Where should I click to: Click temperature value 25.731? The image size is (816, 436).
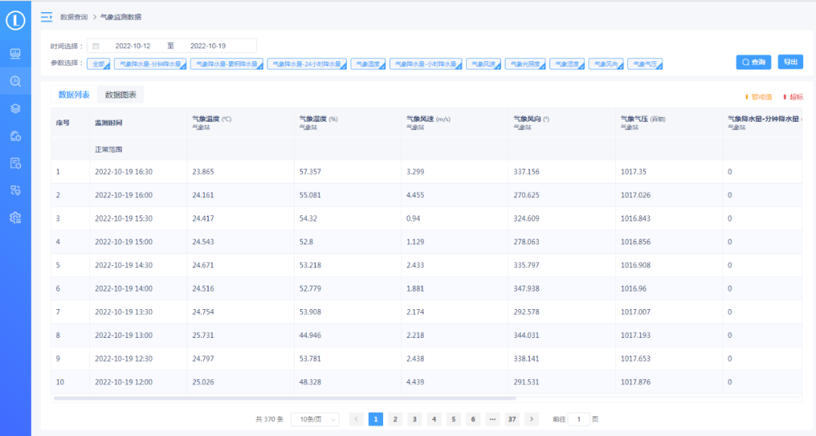click(x=203, y=336)
